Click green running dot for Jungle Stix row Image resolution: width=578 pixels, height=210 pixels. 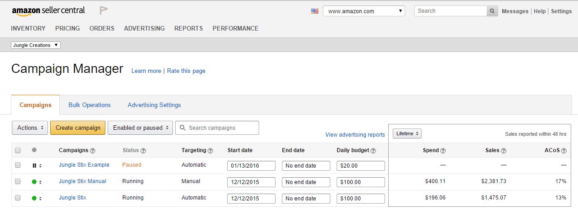(34, 198)
